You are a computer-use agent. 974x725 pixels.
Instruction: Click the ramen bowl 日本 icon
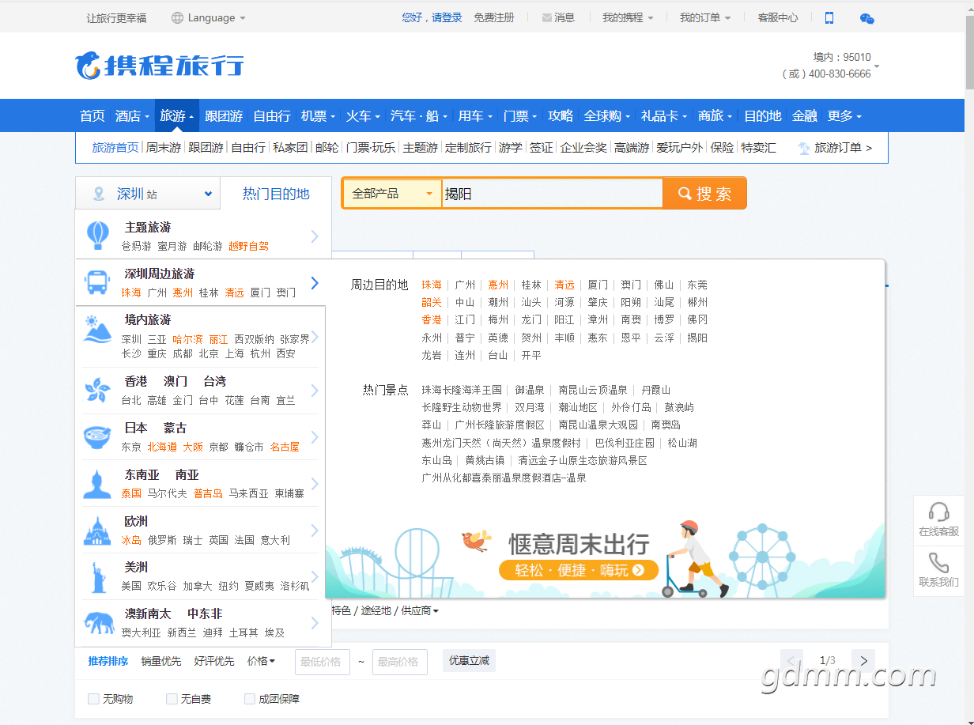pos(97,436)
